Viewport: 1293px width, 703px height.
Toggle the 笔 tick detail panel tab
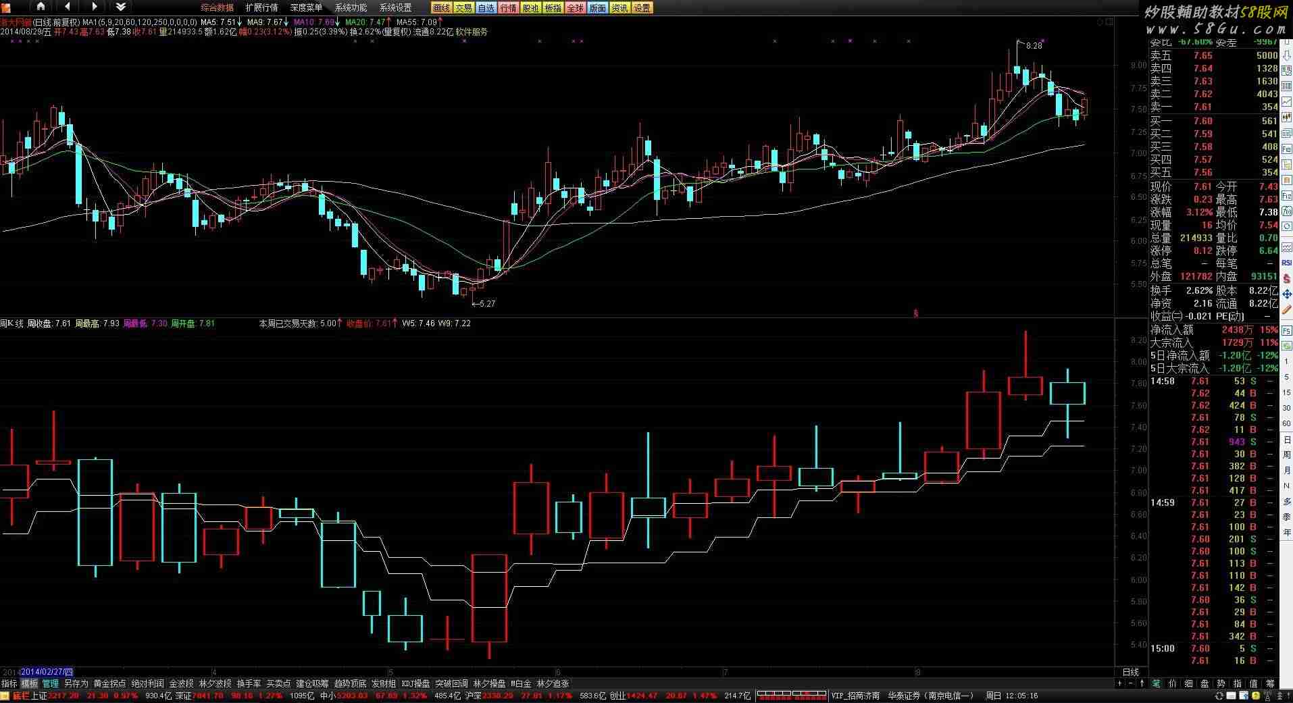(x=1156, y=683)
